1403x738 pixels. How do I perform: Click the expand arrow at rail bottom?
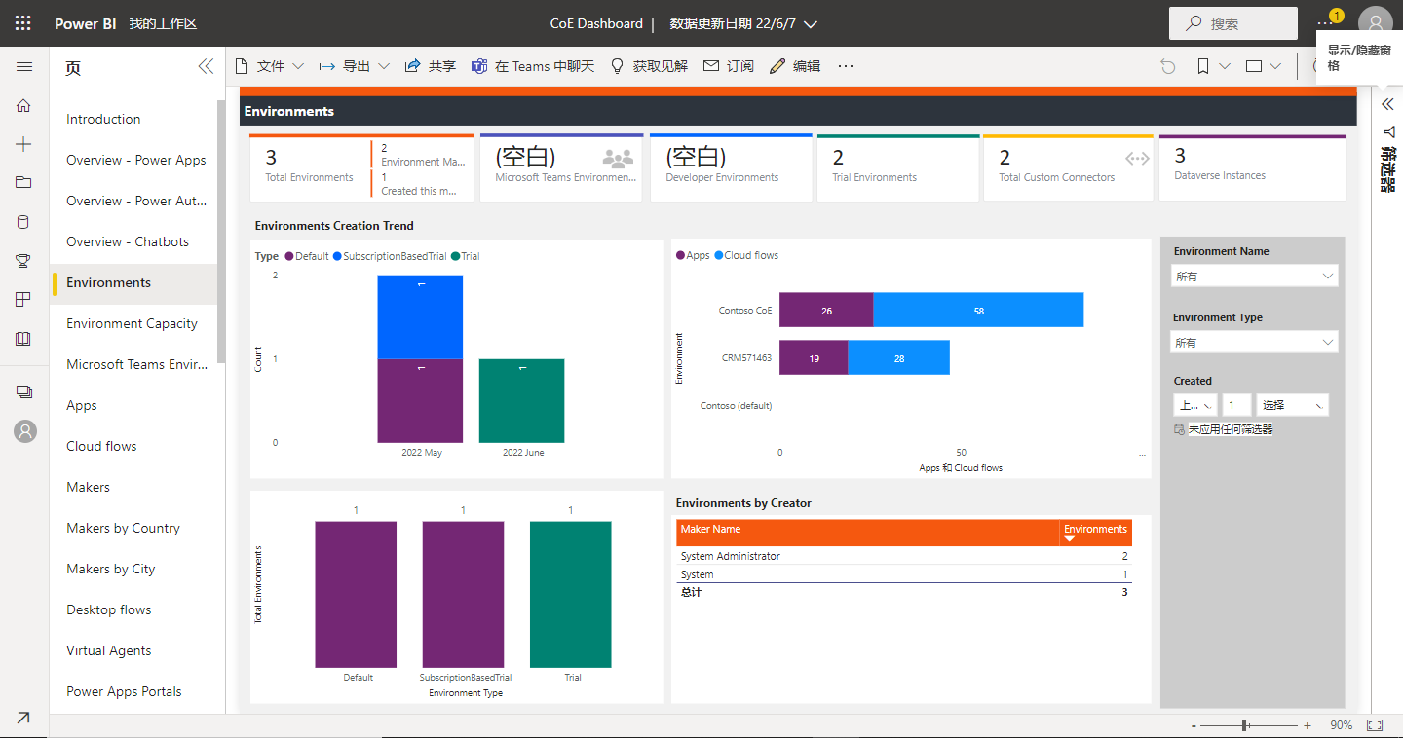pos(23,718)
